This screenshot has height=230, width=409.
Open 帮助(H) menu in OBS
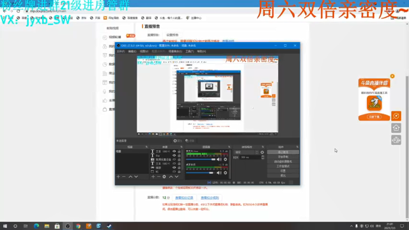pyautogui.click(x=202, y=51)
